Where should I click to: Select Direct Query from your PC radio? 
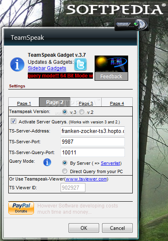[65, 171]
